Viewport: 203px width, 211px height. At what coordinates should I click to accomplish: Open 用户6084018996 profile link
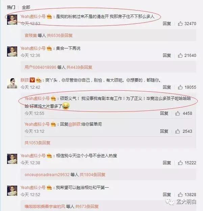(x=41, y=67)
